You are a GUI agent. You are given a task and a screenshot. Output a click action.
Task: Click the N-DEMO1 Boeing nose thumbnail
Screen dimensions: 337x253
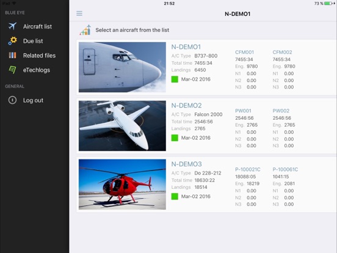[122, 67]
